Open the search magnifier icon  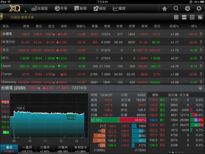point(176,9)
